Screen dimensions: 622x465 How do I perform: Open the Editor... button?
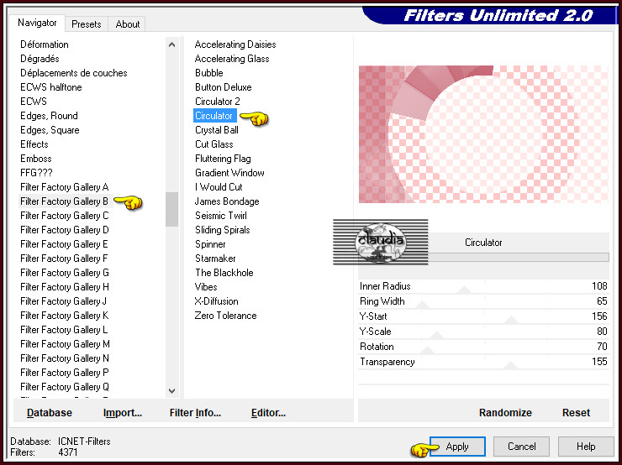pos(268,413)
